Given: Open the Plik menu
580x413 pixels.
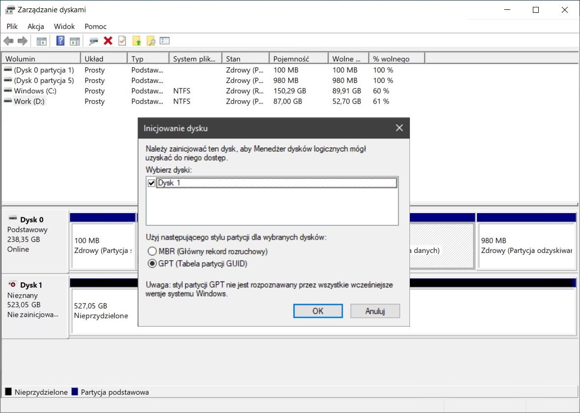Looking at the screenshot, I should 12,27.
